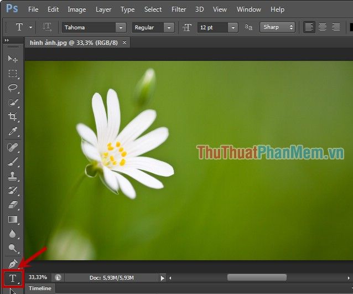Open the Tahoma font family dropdown
Image resolution: width=353 pixels, height=294 pixels.
pyautogui.click(x=121, y=28)
